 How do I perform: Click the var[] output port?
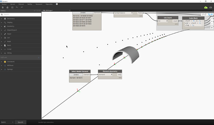[119, 75]
